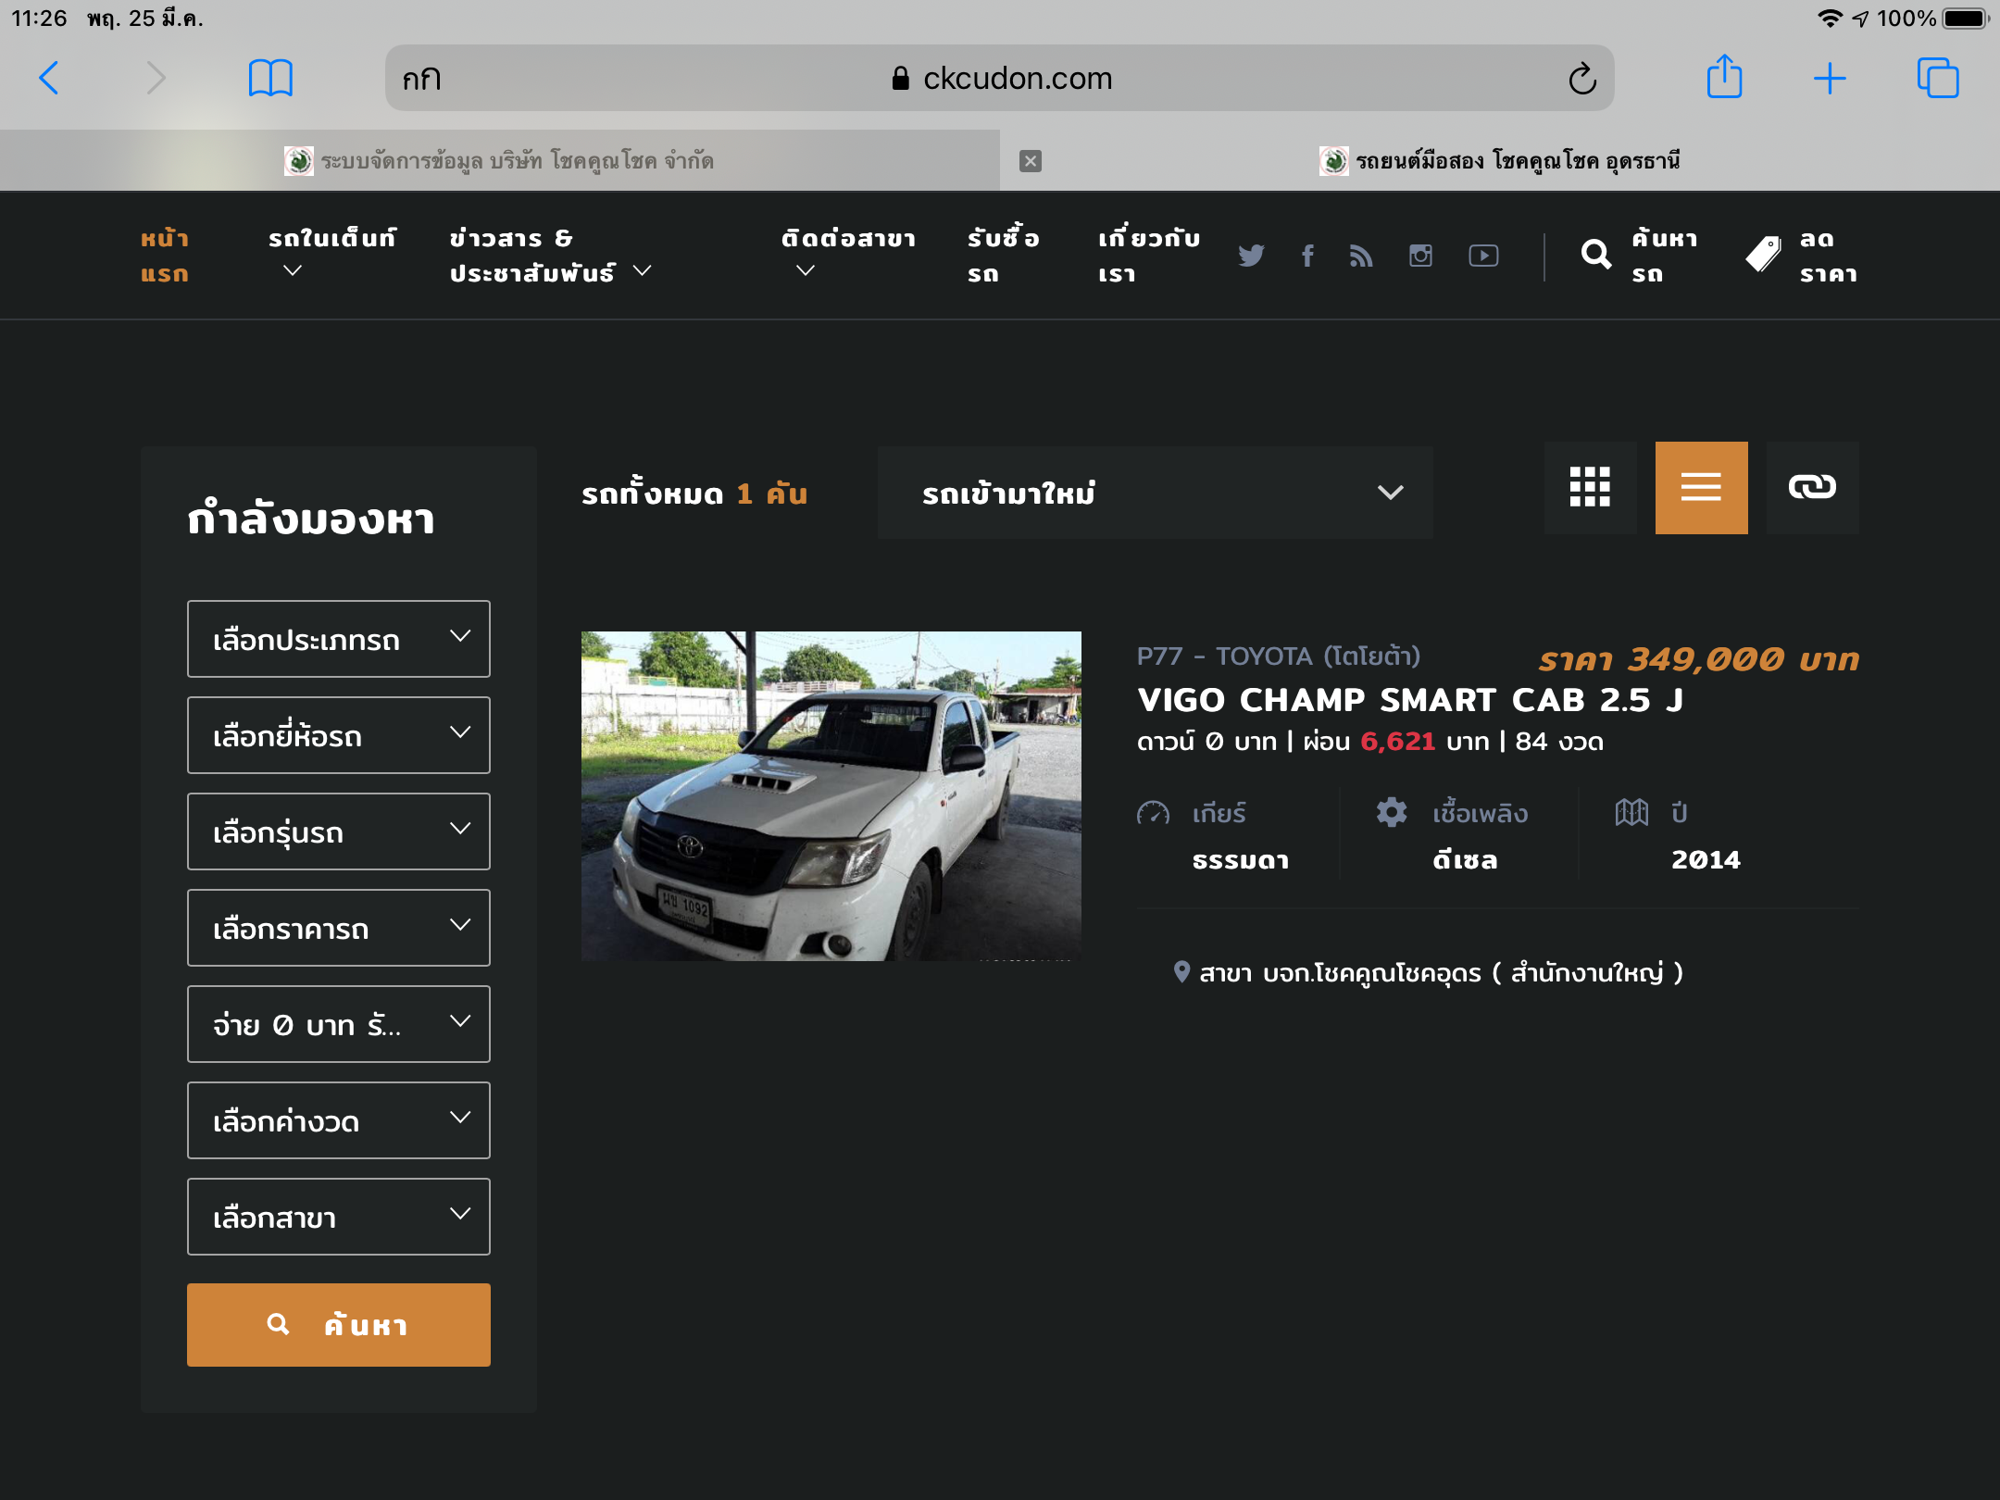The width and height of the screenshot is (2000, 1500).
Task: Tap the white Toyota pickup thumbnail
Action: pos(831,796)
